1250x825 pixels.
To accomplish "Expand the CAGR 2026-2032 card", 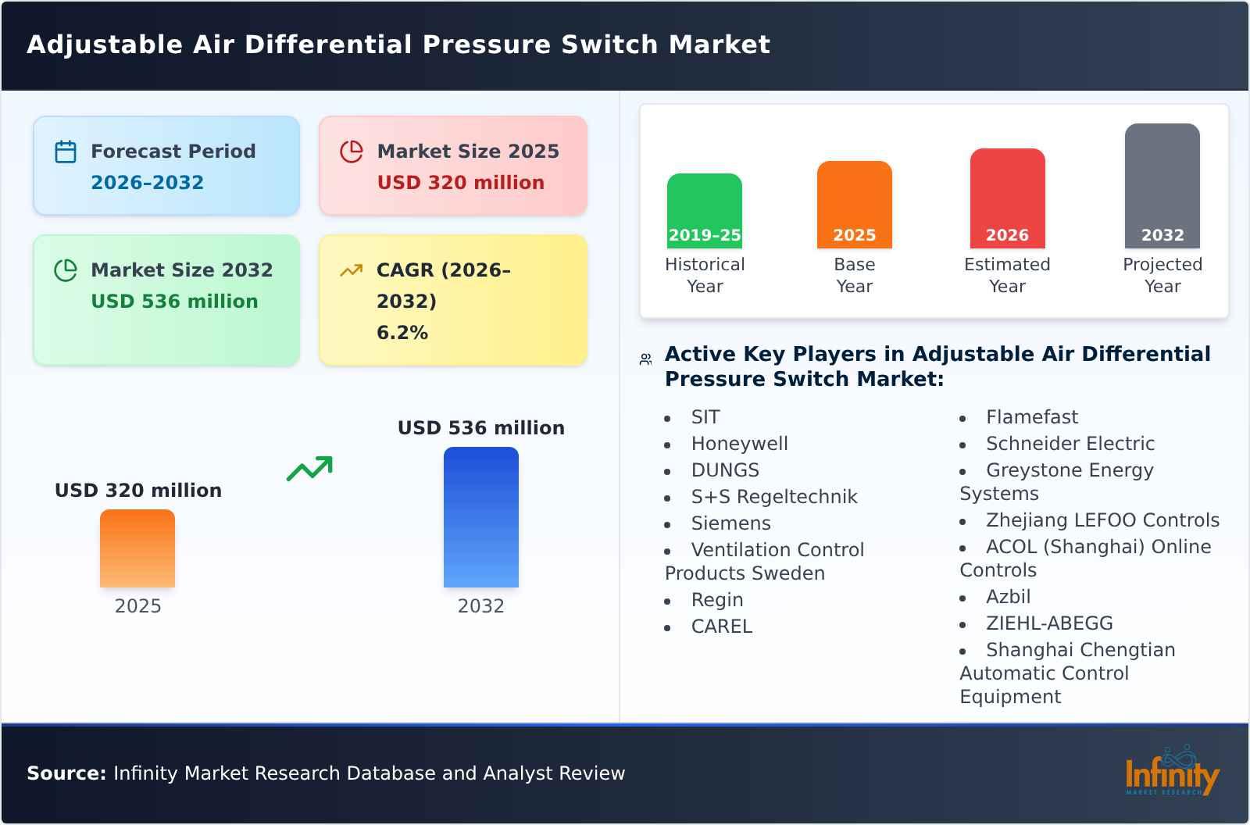I will pos(452,300).
